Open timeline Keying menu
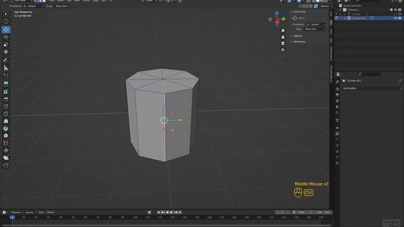404x227 pixels. click(30, 212)
